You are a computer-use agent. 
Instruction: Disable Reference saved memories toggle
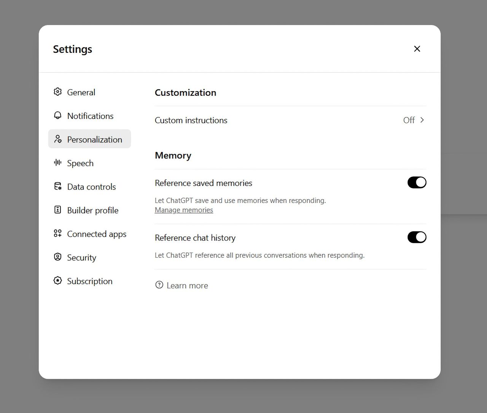tap(417, 182)
